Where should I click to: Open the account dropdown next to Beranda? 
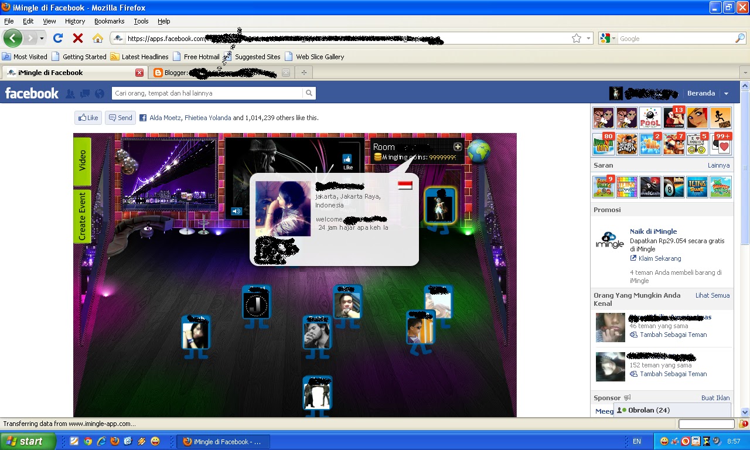pyautogui.click(x=727, y=93)
